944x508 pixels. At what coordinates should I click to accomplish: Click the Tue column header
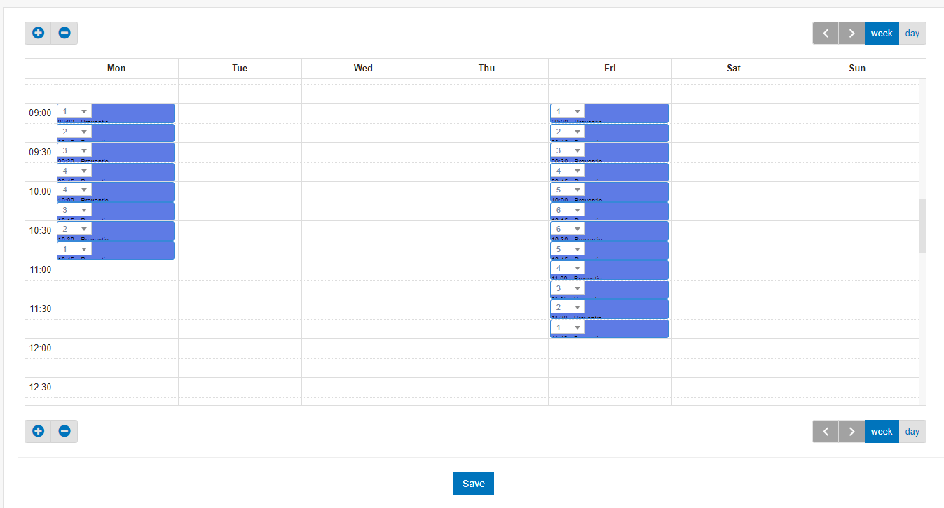point(240,69)
